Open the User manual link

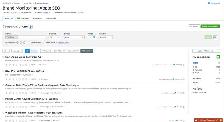point(214,3)
